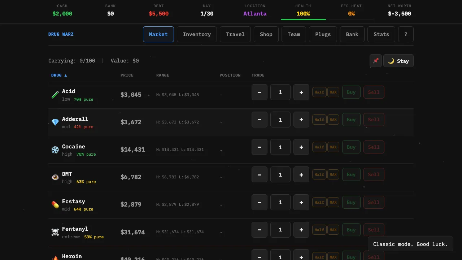The height and width of the screenshot is (260, 462).
Task: Click the pin icon button
Action: pyautogui.click(x=376, y=61)
